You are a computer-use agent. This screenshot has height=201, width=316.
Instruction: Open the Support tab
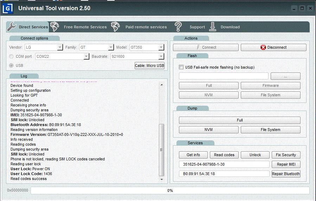197,27
